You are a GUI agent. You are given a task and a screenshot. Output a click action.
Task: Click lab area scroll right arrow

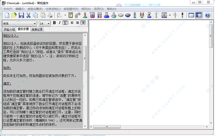[x=207, y=127]
